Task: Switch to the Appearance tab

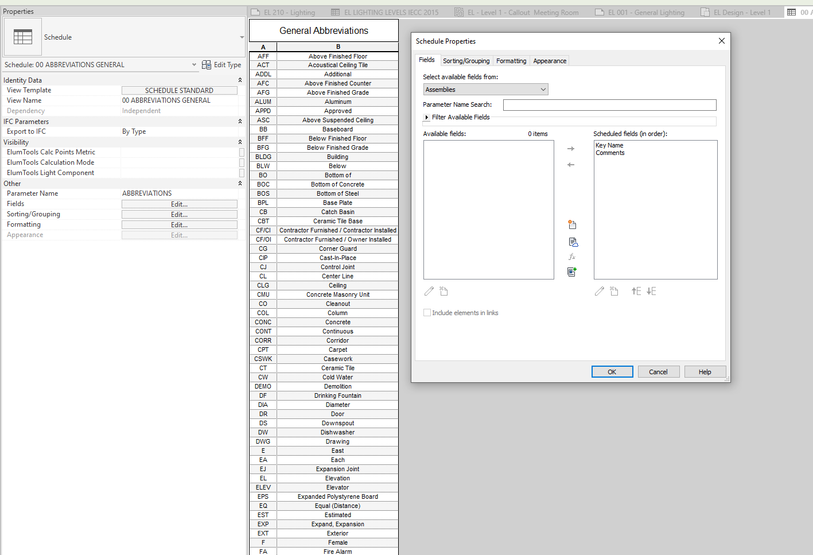Action: point(550,61)
